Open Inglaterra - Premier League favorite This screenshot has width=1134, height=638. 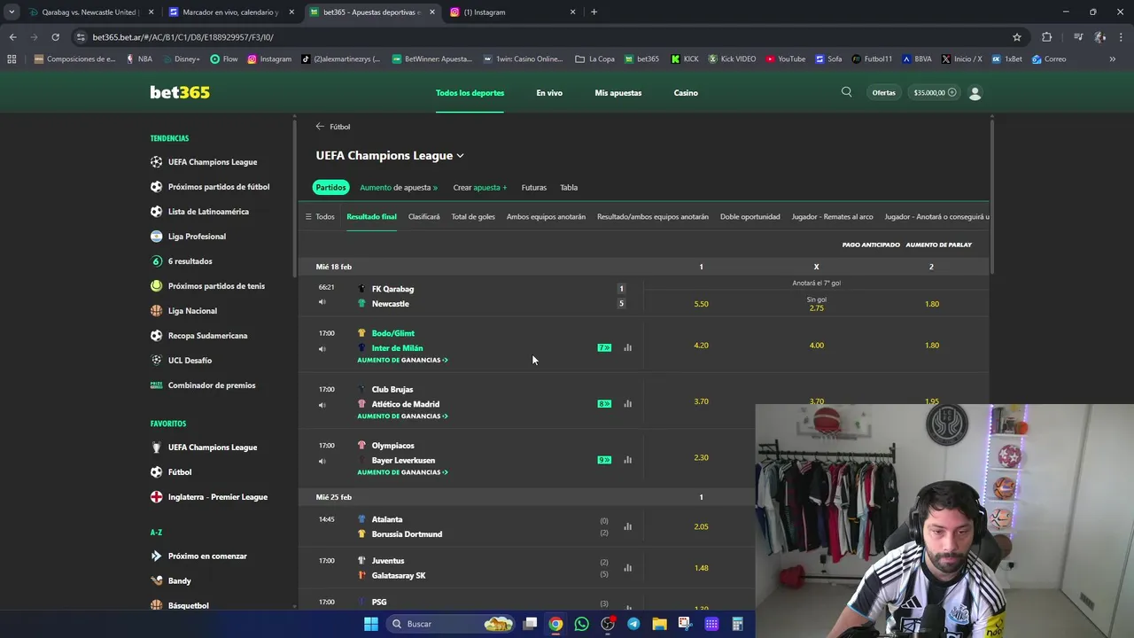pyautogui.click(x=218, y=497)
